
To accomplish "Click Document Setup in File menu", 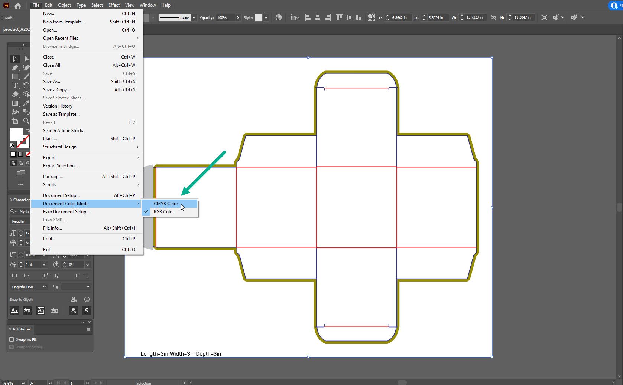I will click(x=61, y=195).
